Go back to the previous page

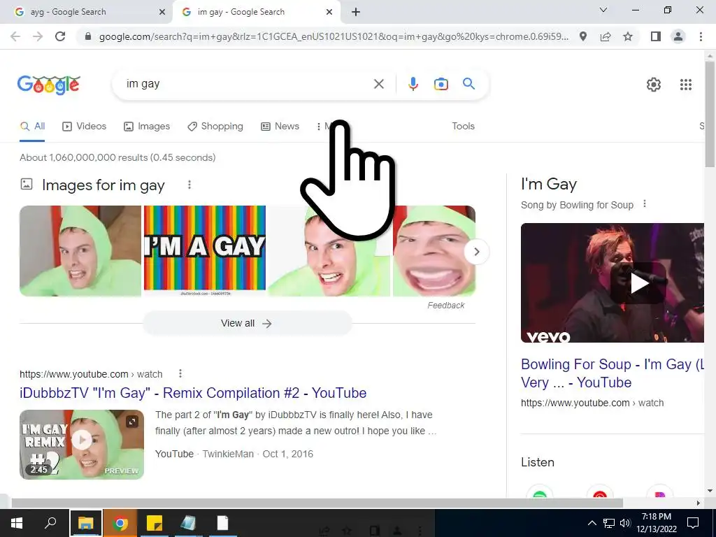pos(15,36)
